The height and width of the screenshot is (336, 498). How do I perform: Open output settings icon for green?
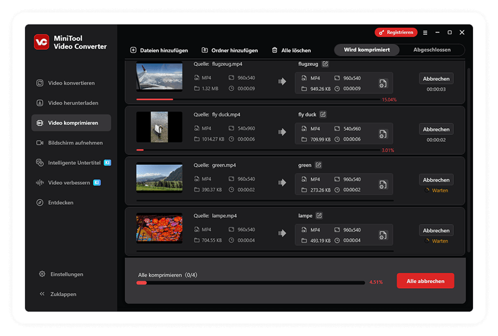383,185
